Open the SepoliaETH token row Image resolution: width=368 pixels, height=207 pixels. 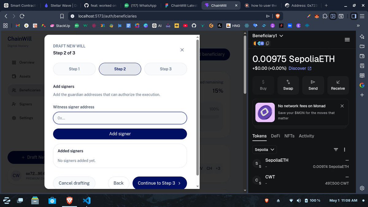click(301, 163)
